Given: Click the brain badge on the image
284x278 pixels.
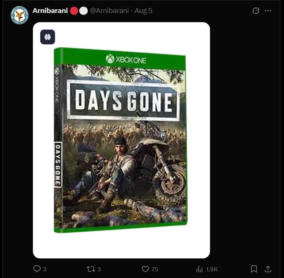Looking at the screenshot, I should click(x=48, y=37).
